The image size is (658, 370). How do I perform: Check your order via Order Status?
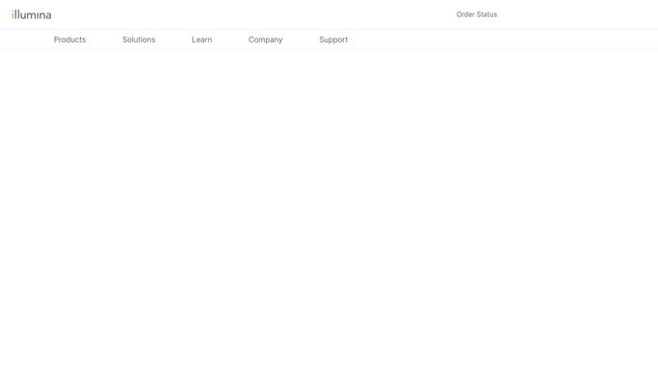click(x=477, y=14)
